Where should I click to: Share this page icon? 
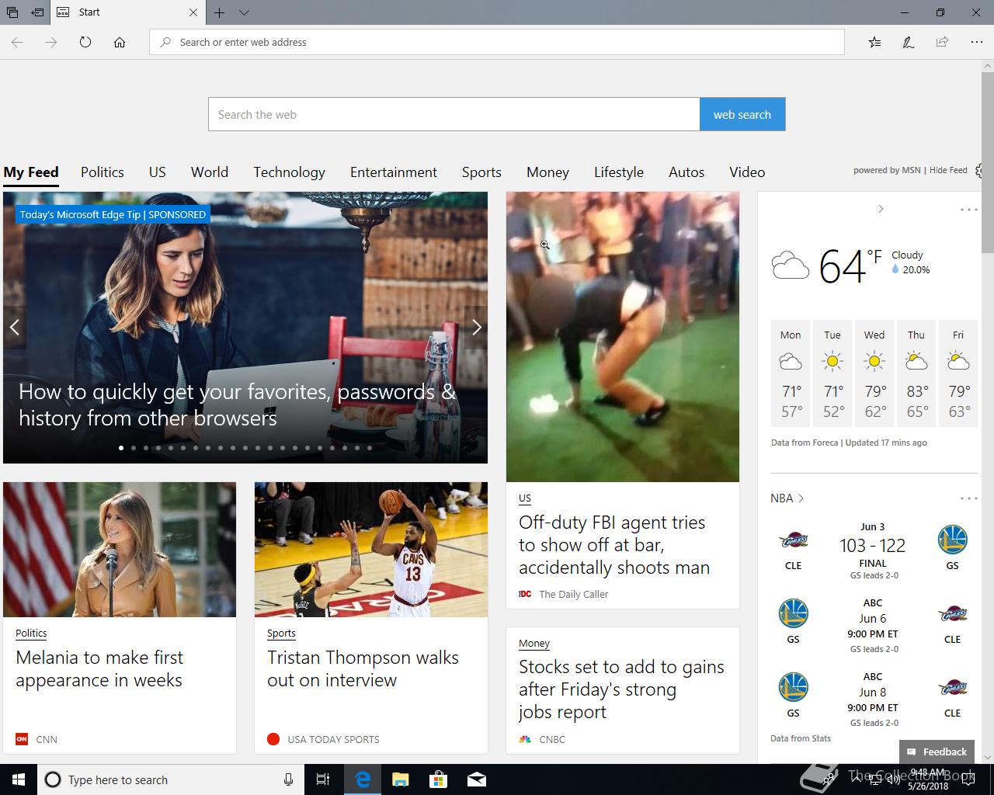[942, 42]
